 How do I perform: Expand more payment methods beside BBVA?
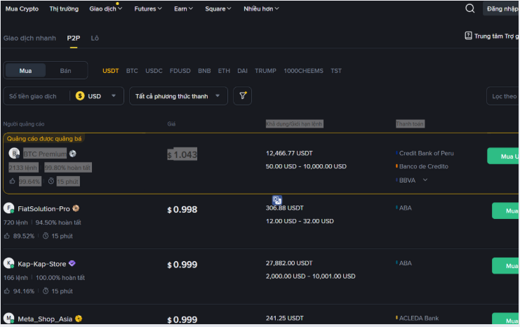tap(425, 180)
